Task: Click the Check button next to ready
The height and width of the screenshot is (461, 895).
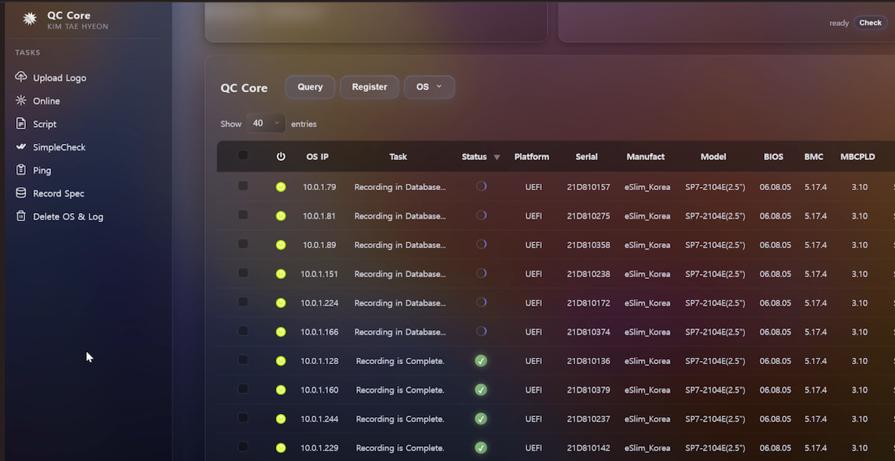Action: point(870,23)
